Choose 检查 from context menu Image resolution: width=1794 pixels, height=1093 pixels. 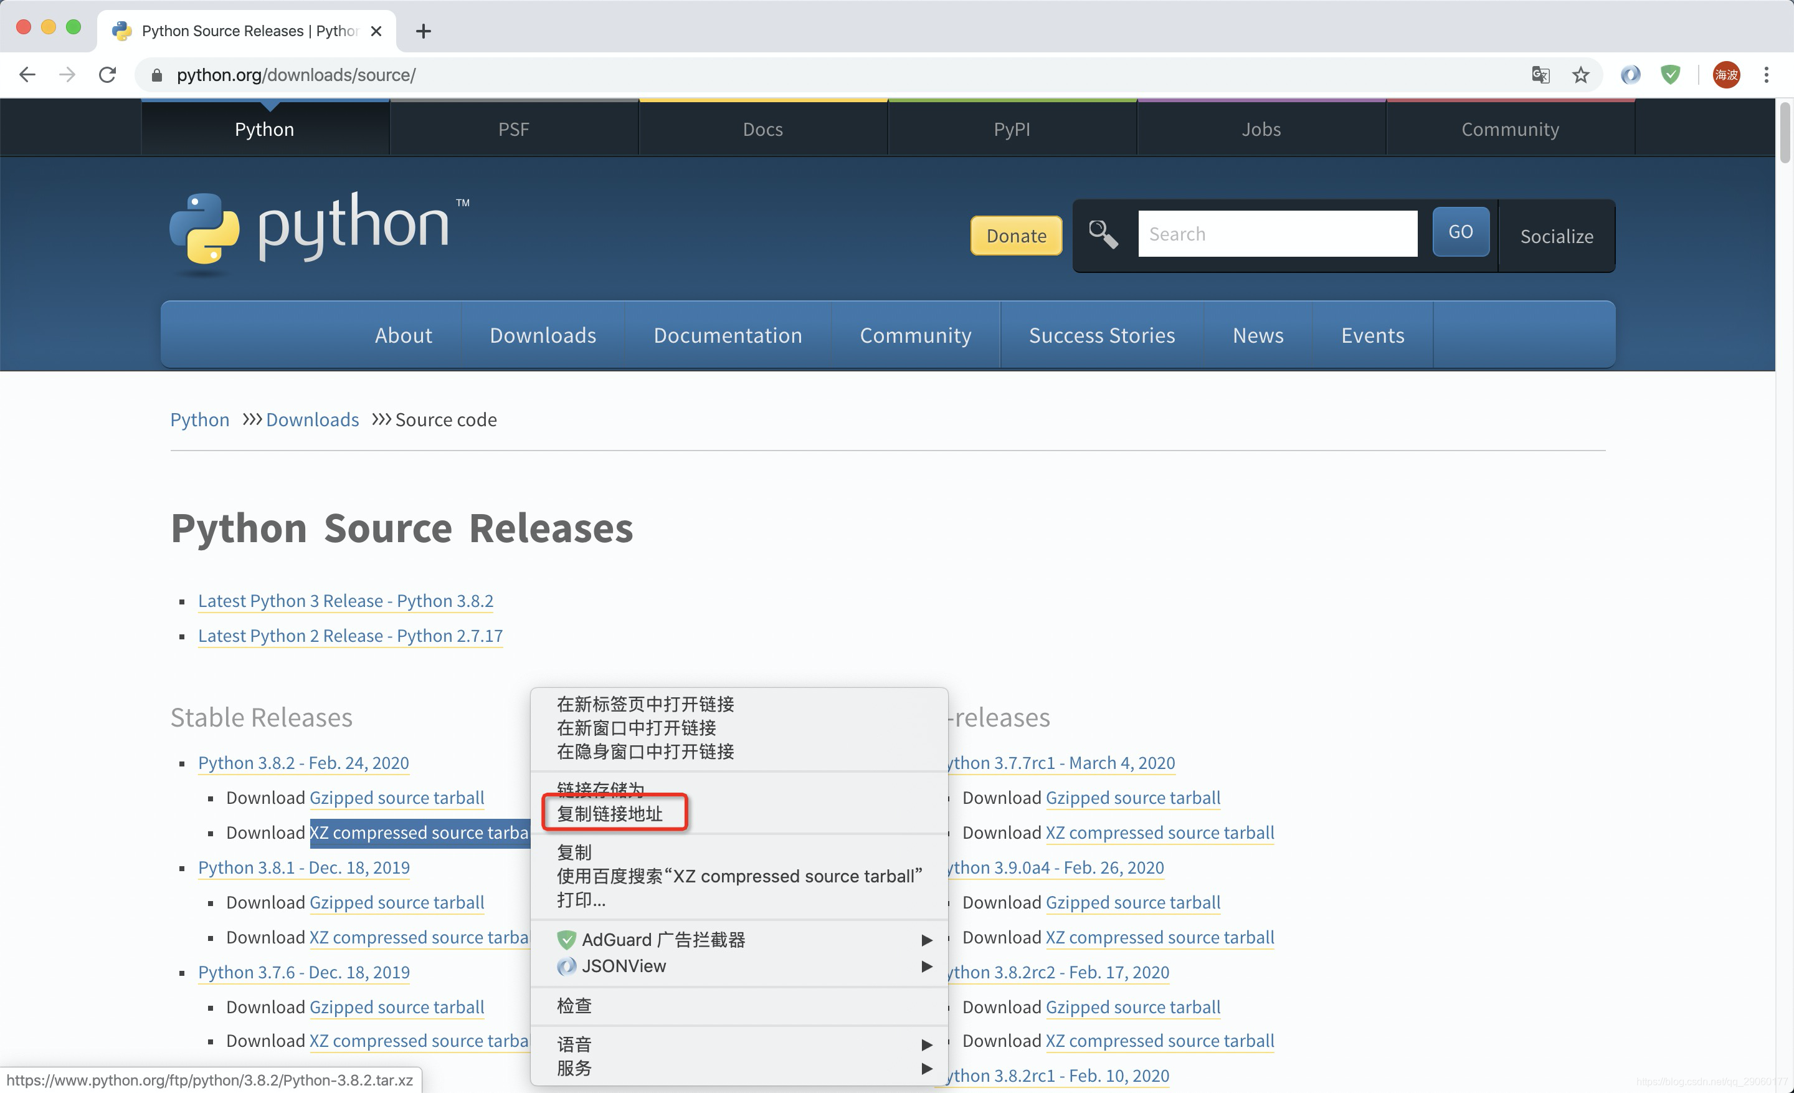click(739, 1006)
